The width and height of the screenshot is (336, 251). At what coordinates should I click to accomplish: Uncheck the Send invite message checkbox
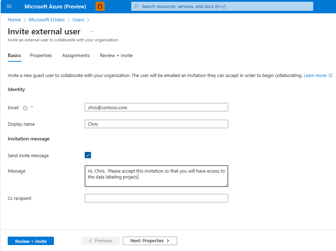point(88,155)
